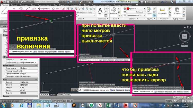Toggle ПРИВЯЗКА object snap

(x=47, y=101)
